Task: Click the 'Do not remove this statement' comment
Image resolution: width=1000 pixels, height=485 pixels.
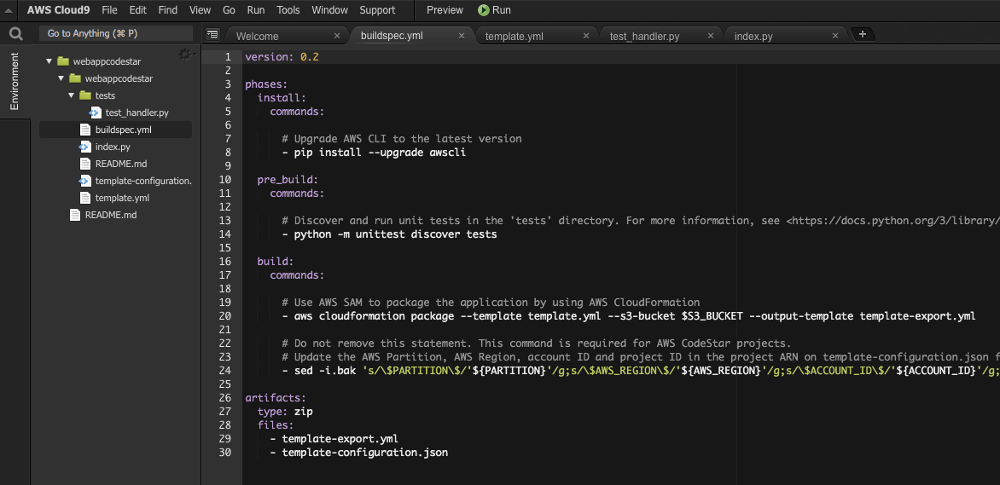Action: (537, 344)
